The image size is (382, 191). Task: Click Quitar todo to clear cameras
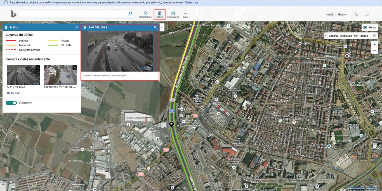click(x=13, y=93)
